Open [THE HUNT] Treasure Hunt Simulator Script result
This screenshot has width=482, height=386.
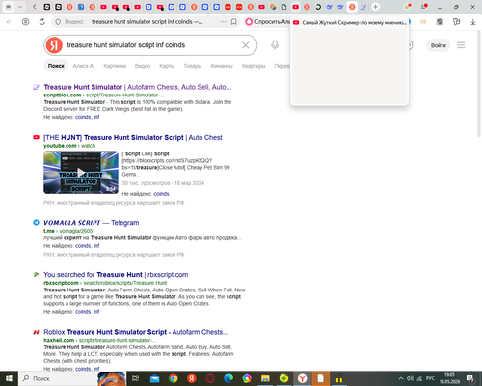(x=133, y=138)
